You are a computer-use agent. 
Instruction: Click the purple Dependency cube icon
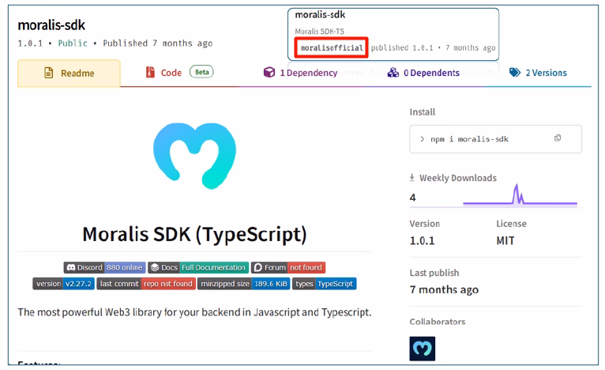pyautogui.click(x=269, y=72)
